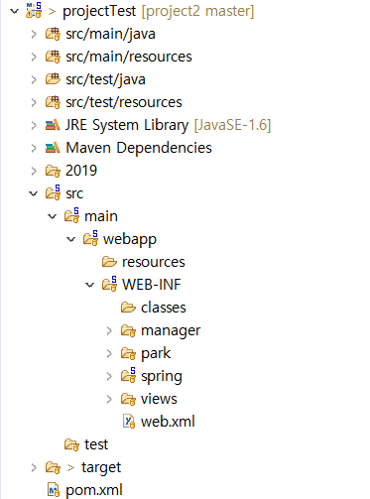Click the test folder icon
This screenshot has width=370, height=499.
(71, 445)
